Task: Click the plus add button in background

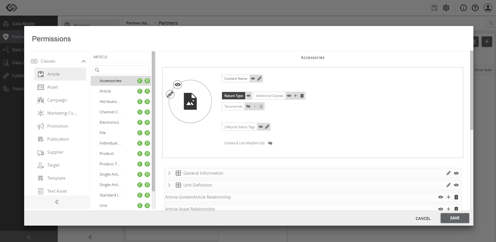Action: pyautogui.click(x=487, y=42)
